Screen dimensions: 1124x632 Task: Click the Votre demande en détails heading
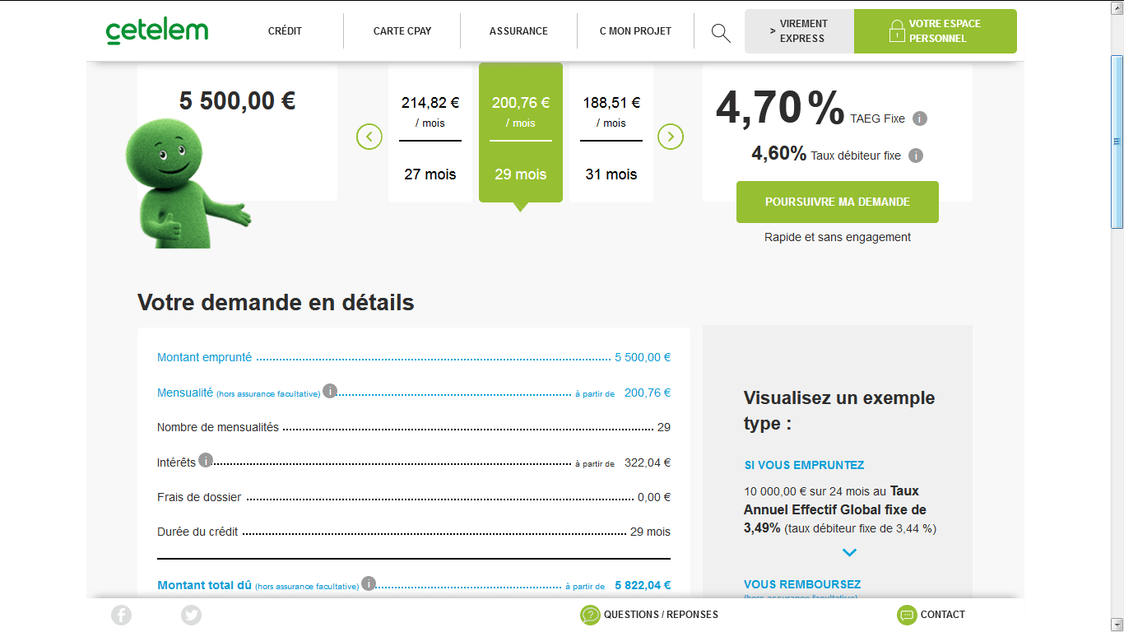pyautogui.click(x=276, y=302)
